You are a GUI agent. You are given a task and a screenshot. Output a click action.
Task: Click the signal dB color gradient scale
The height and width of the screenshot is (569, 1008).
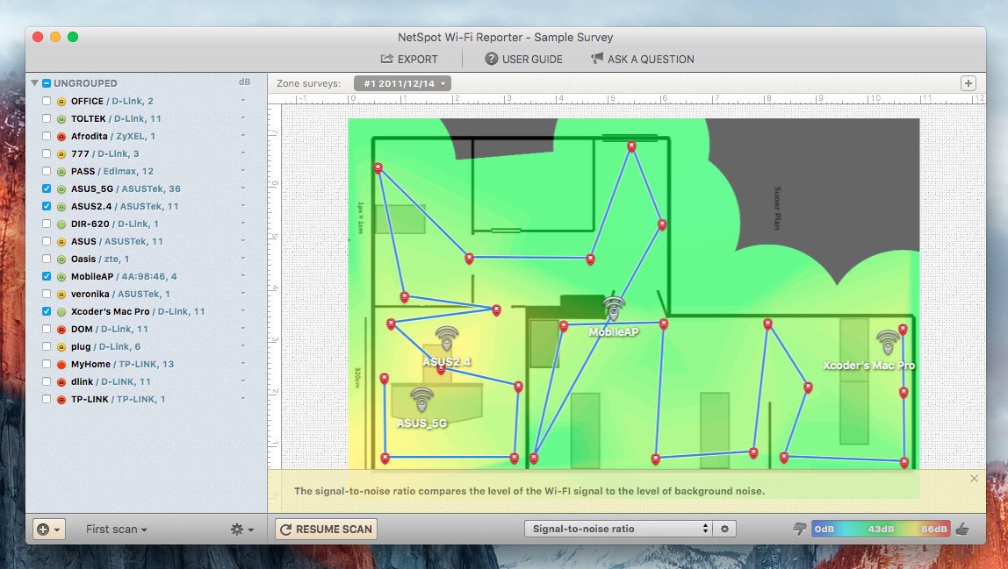click(x=881, y=529)
